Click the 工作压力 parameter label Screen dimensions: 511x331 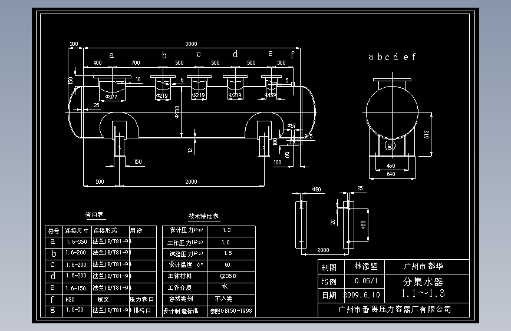click(x=185, y=243)
